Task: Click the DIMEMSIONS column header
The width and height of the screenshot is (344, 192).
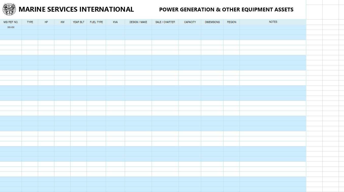Action: [212, 22]
